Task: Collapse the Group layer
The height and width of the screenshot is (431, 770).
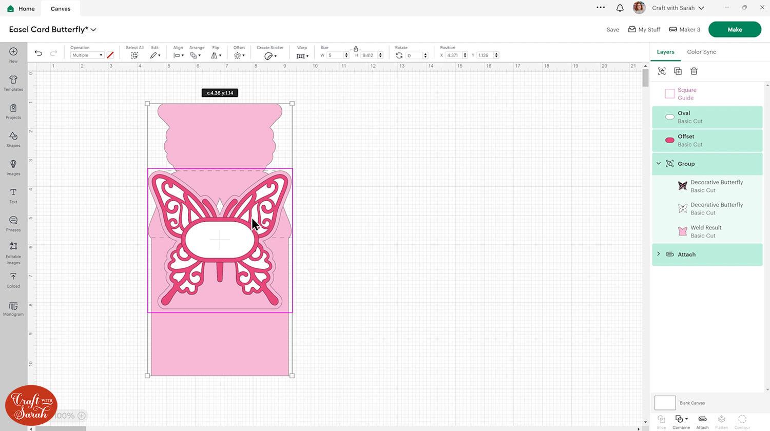Action: 659,164
